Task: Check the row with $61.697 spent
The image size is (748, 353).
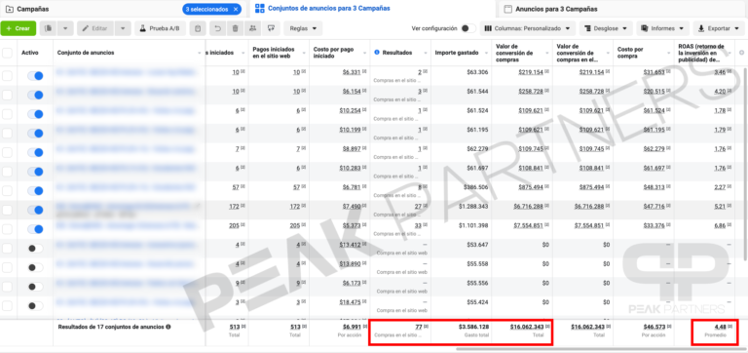Action: pyautogui.click(x=7, y=172)
